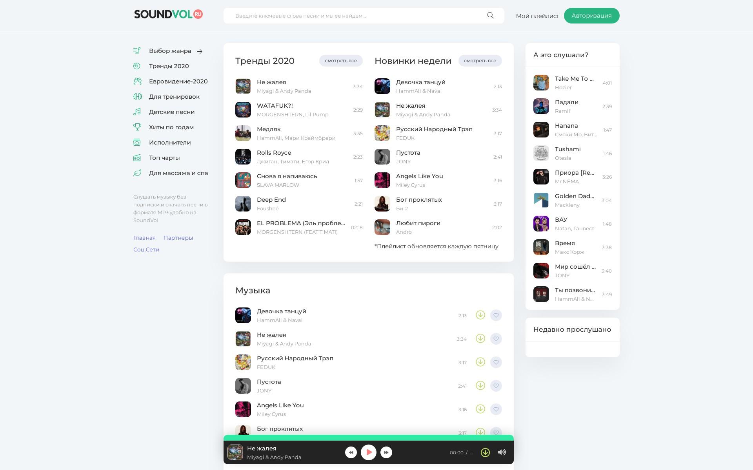Favorite Русский Народный Трэп with heart
The image size is (753, 470).
496,362
